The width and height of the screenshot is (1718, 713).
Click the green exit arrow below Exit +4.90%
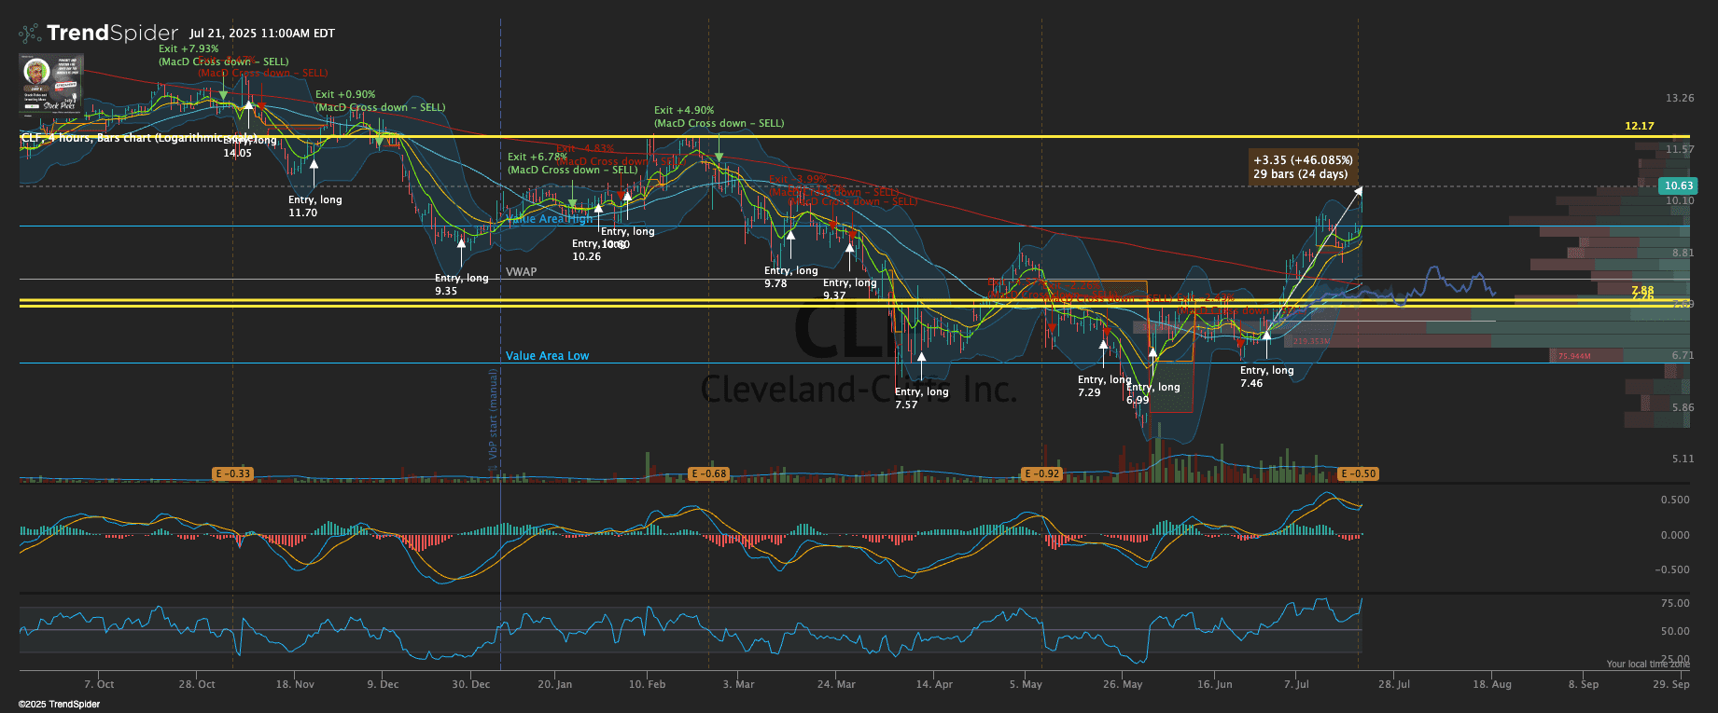pyautogui.click(x=719, y=158)
